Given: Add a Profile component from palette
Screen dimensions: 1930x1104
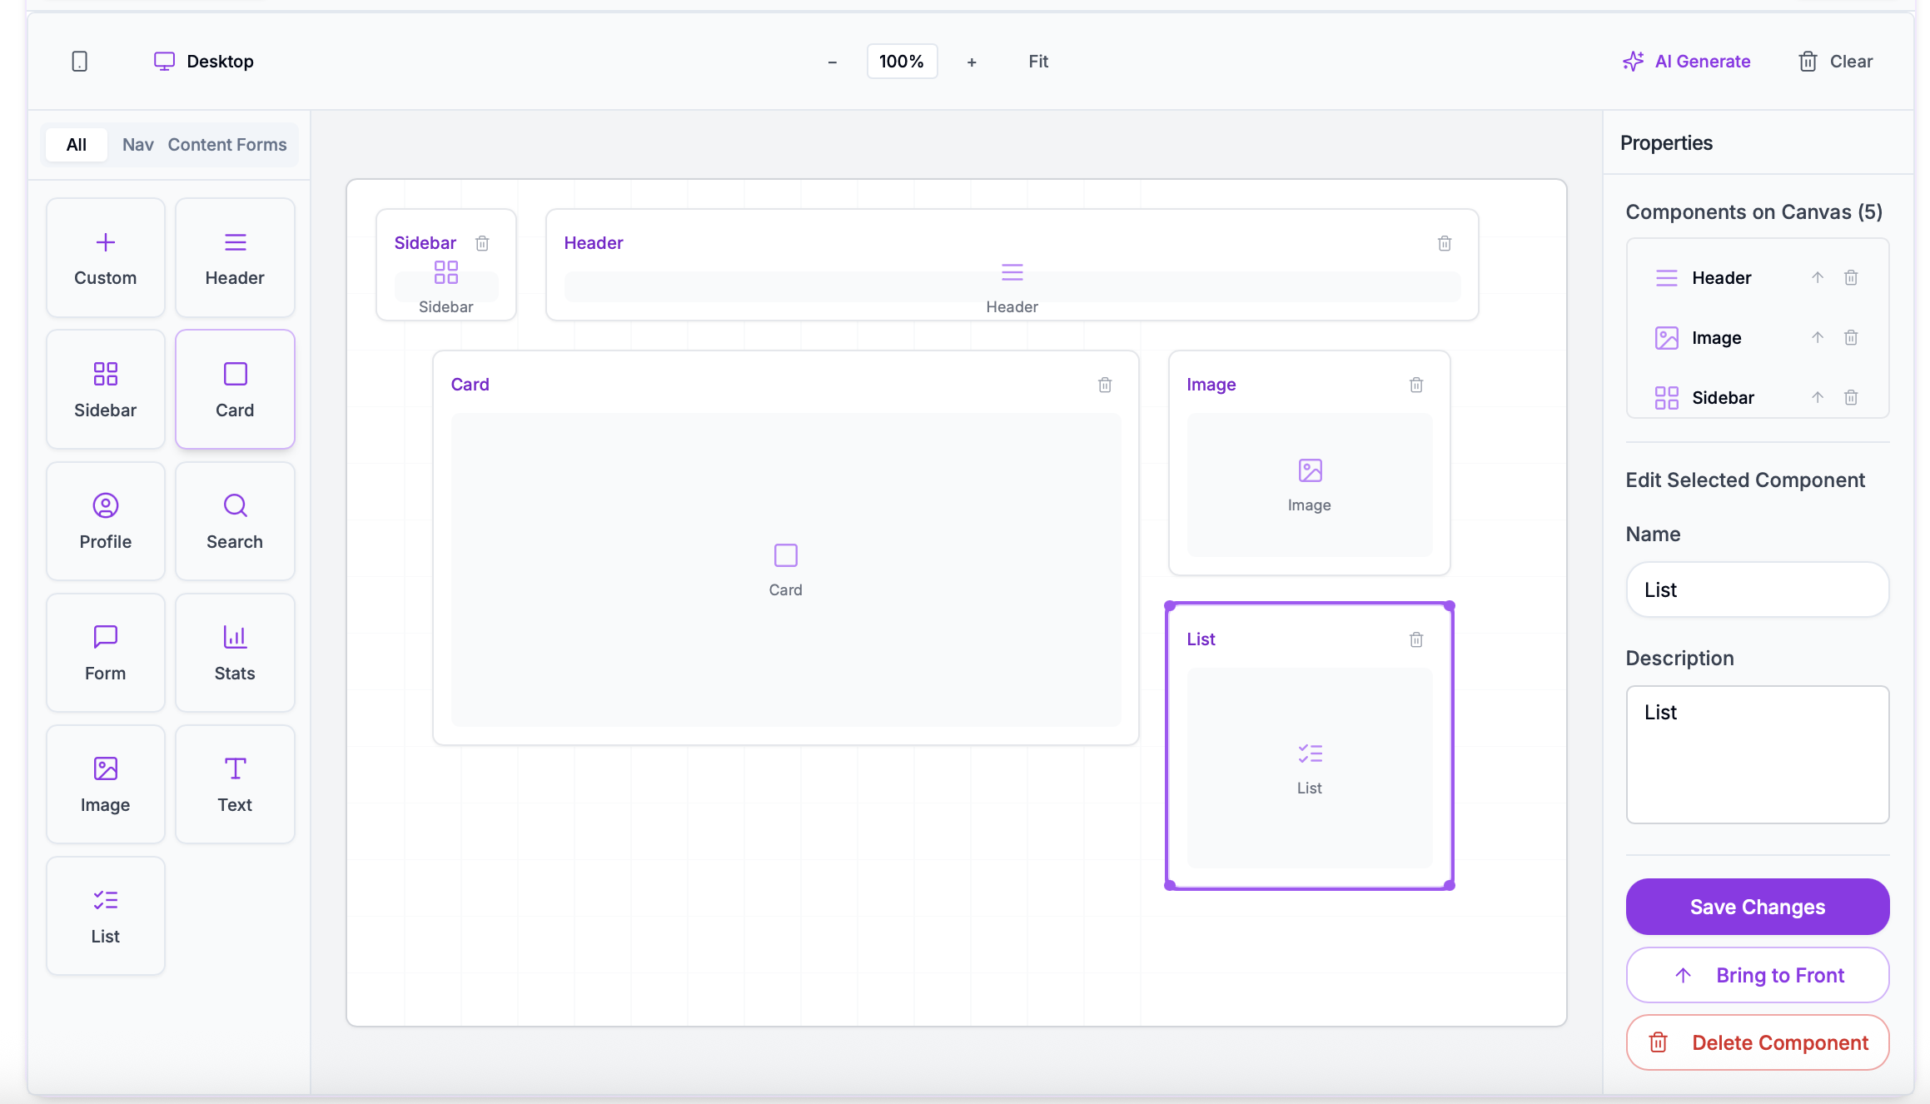Looking at the screenshot, I should click(106, 521).
